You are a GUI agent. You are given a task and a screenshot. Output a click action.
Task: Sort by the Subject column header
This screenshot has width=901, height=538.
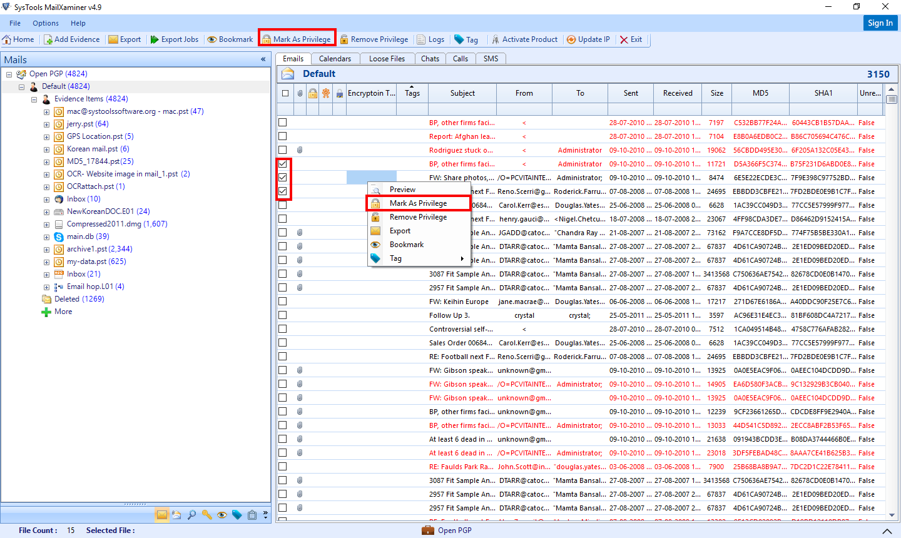(x=462, y=93)
